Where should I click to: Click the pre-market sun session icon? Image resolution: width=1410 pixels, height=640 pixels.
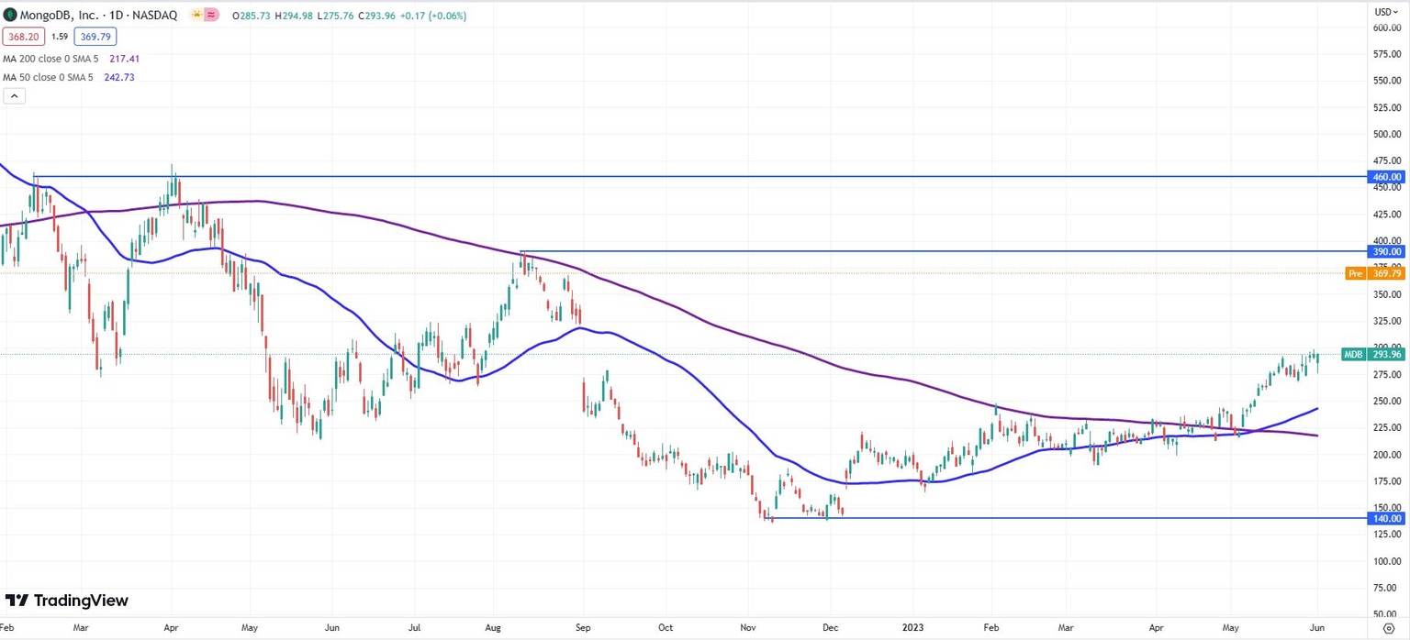[x=196, y=16]
